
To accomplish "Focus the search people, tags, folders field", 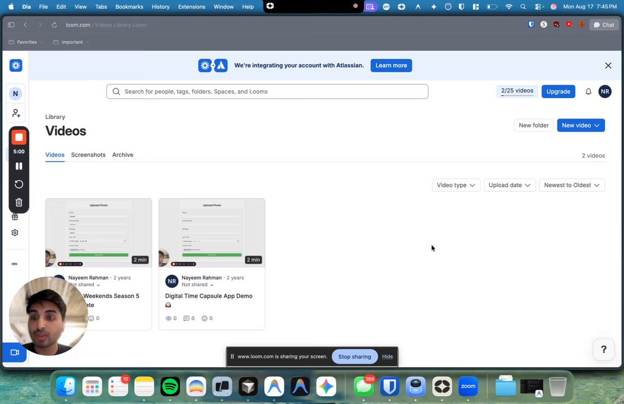I will (x=268, y=92).
